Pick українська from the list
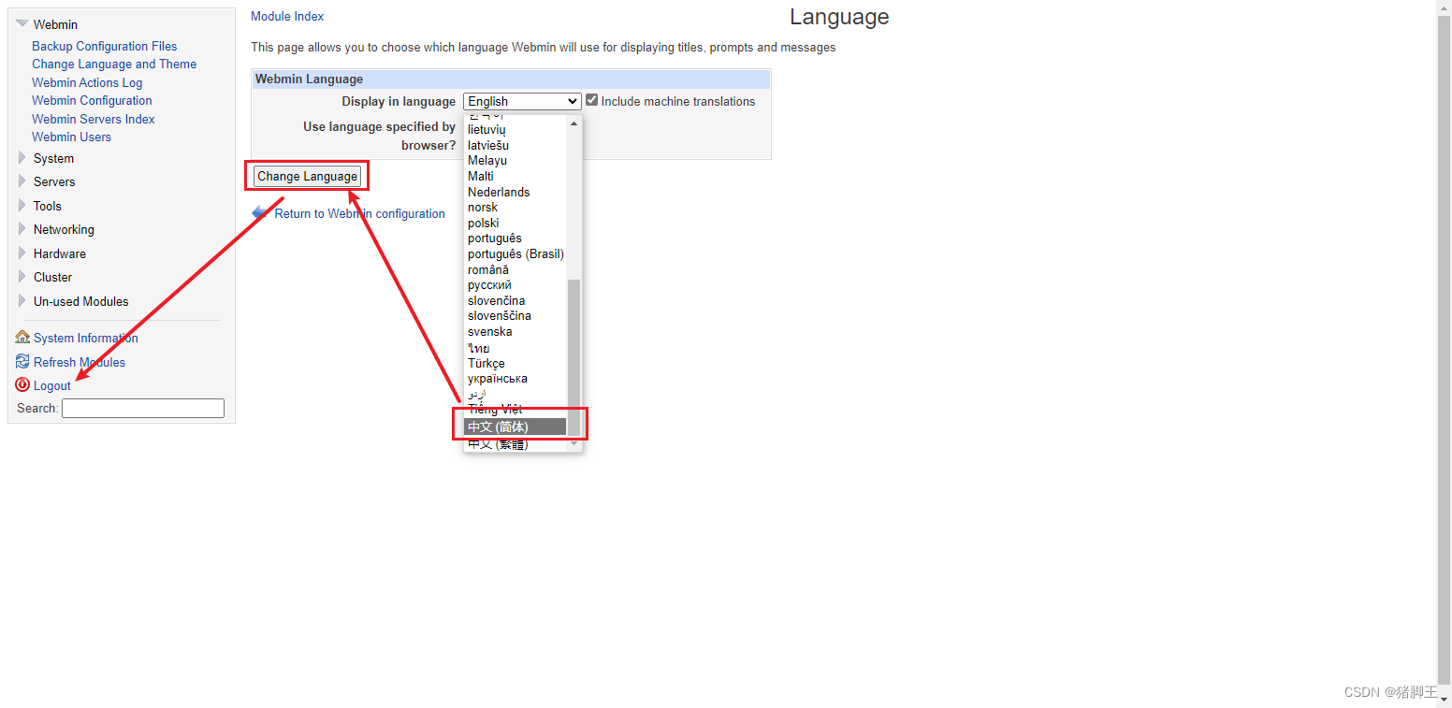The width and height of the screenshot is (1452, 708). pos(515,378)
